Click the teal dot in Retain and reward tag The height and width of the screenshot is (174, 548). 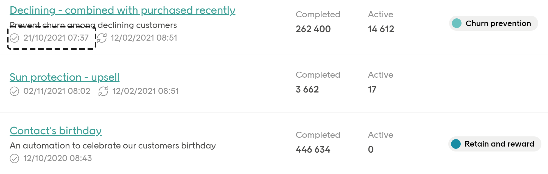(457, 144)
